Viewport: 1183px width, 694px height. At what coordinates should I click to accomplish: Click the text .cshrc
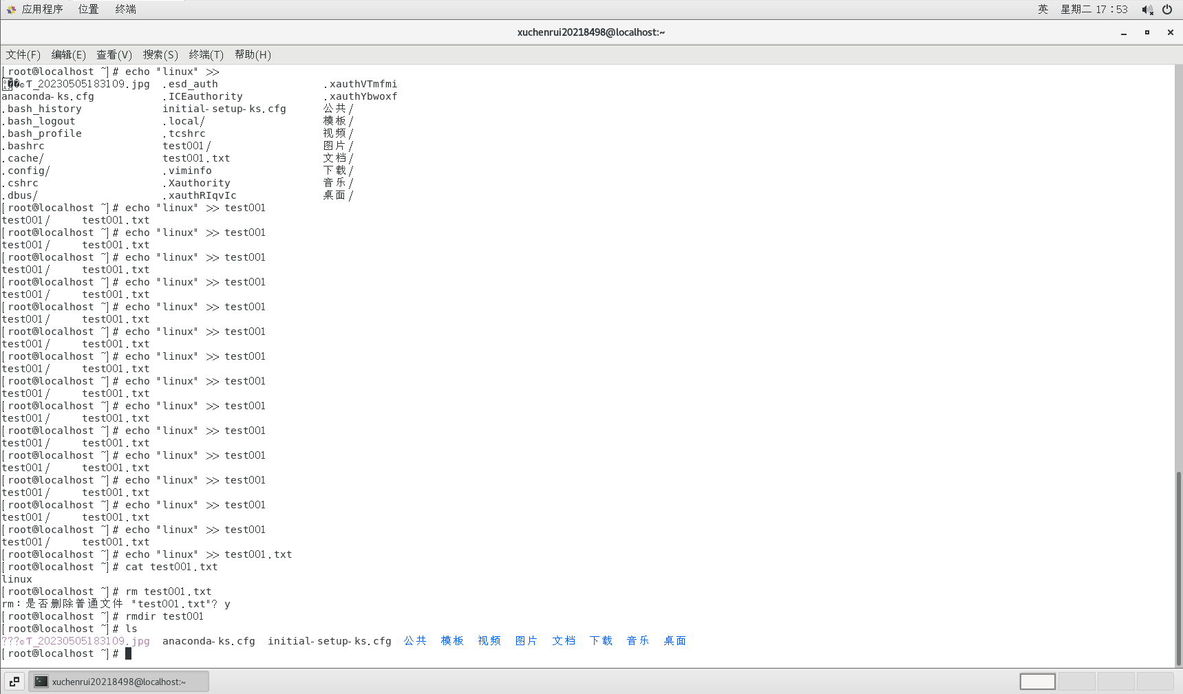click(x=20, y=183)
